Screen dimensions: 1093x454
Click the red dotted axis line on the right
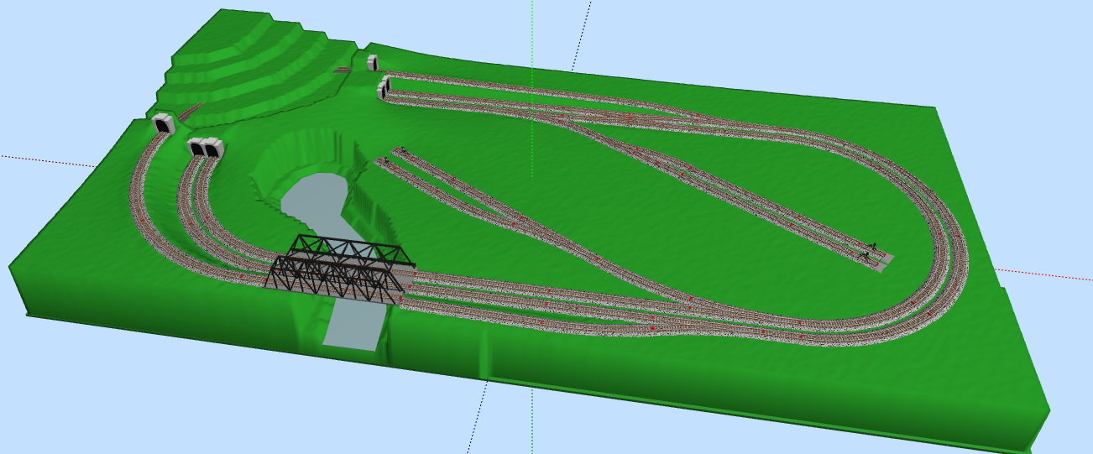click(x=1049, y=276)
